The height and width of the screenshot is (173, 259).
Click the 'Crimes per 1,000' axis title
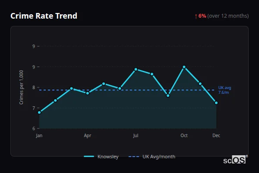point(21,87)
